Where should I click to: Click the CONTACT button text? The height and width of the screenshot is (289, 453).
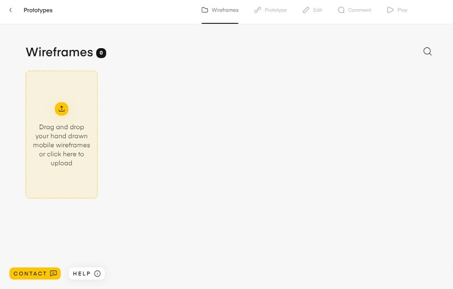pyautogui.click(x=30, y=274)
